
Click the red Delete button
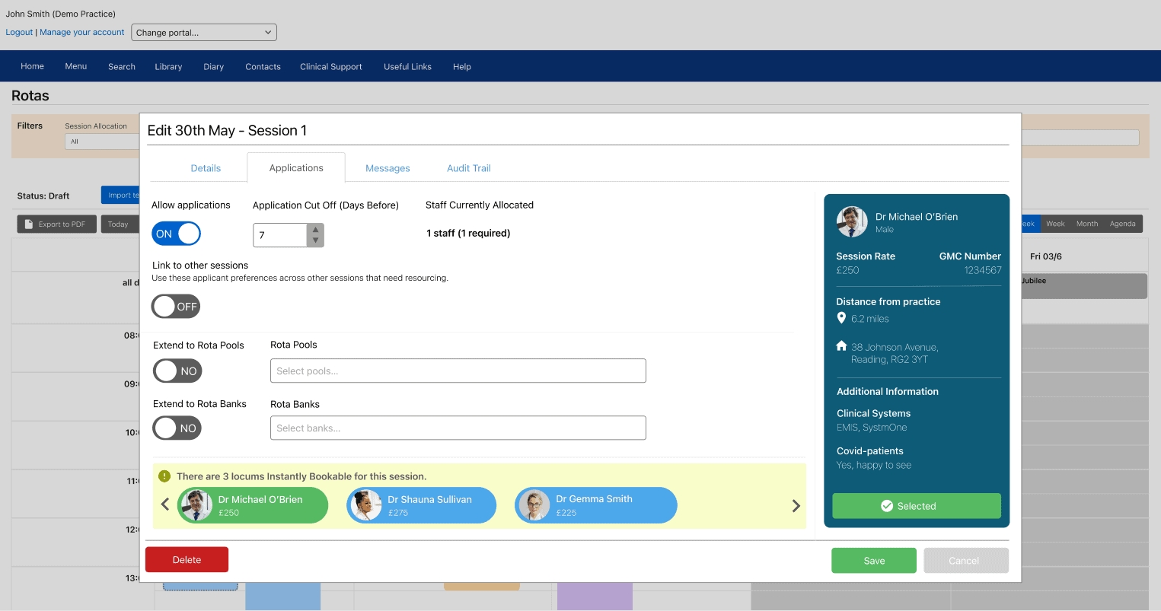[x=187, y=560]
